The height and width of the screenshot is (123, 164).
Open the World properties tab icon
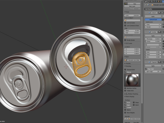[x=156, y=1]
